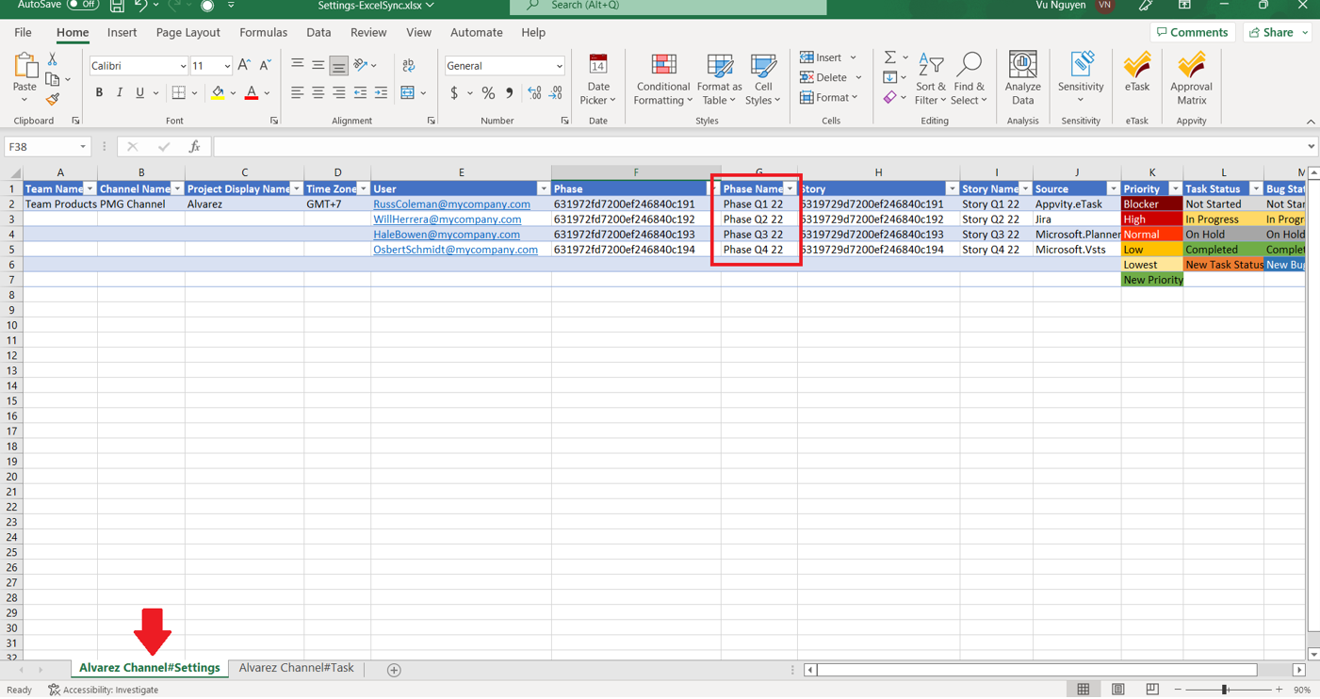The height and width of the screenshot is (699, 1320).
Task: Toggle Italic formatting
Action: click(x=120, y=93)
